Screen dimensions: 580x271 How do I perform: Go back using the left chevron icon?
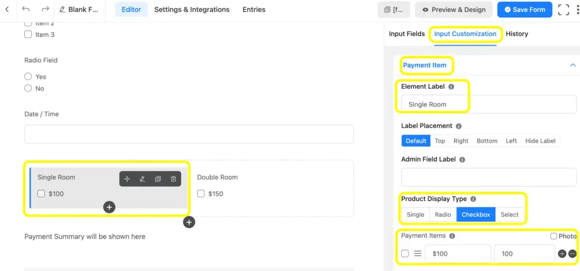[7, 9]
